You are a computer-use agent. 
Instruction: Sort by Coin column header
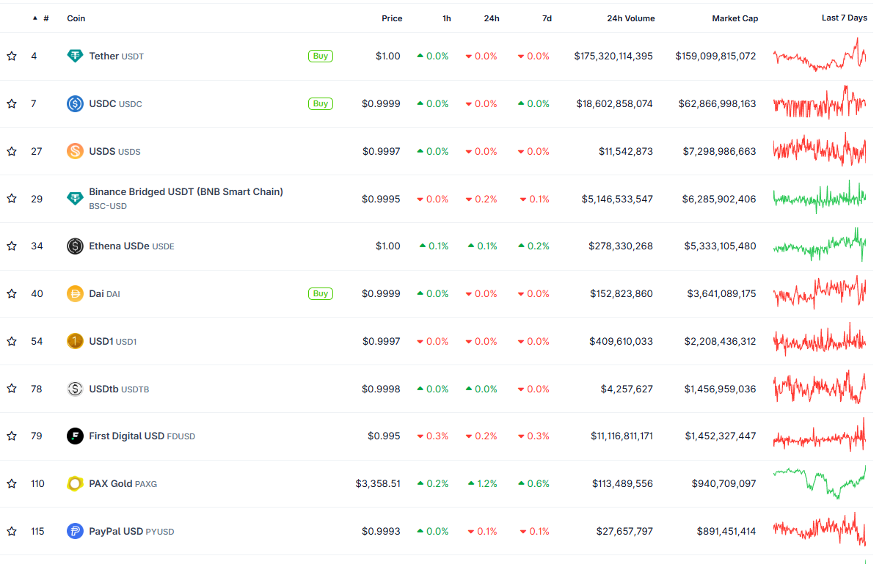76,18
